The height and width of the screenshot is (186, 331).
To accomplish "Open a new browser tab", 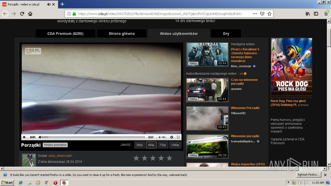I will (62, 4).
